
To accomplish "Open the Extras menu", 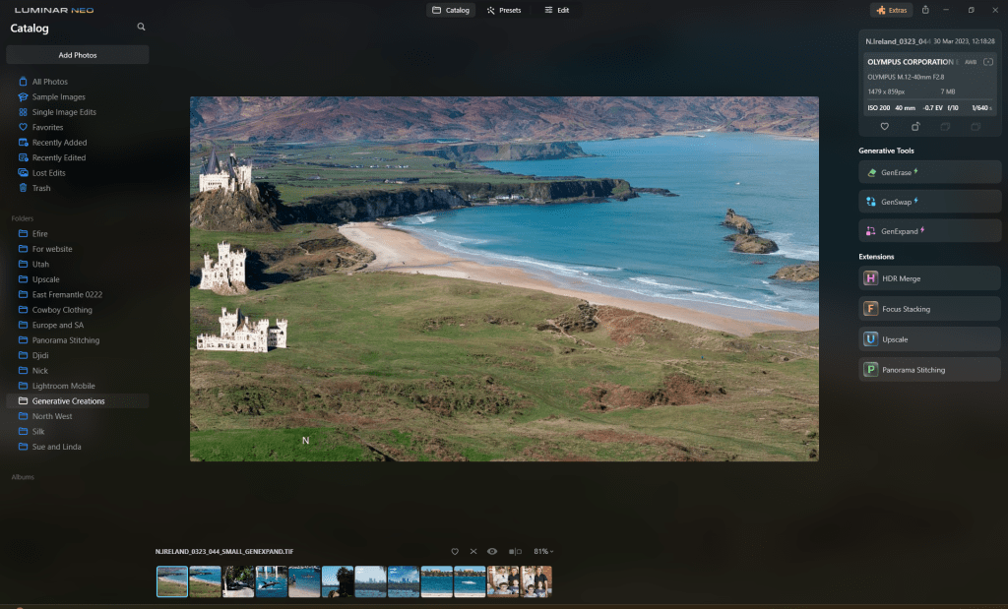I will tap(891, 10).
